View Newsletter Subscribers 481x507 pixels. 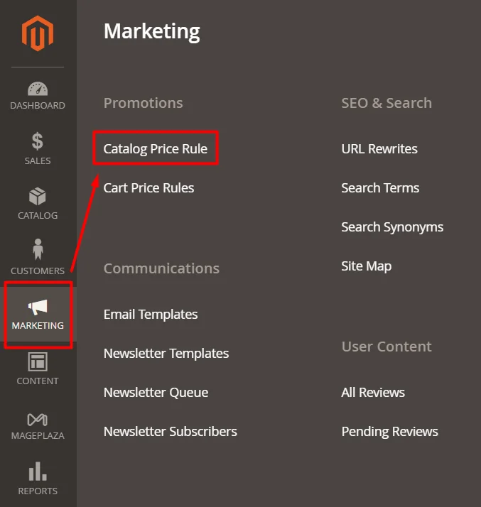[171, 432]
